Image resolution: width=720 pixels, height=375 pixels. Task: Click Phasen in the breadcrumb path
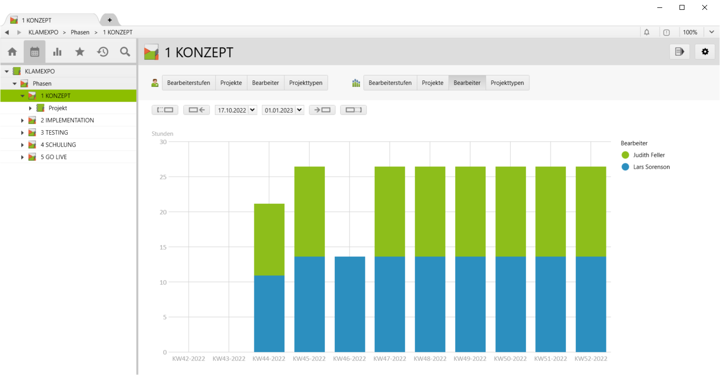(80, 32)
